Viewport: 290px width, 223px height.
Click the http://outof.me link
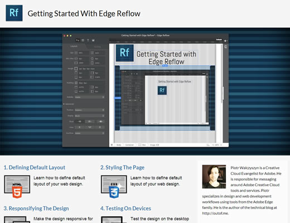tap(215, 214)
